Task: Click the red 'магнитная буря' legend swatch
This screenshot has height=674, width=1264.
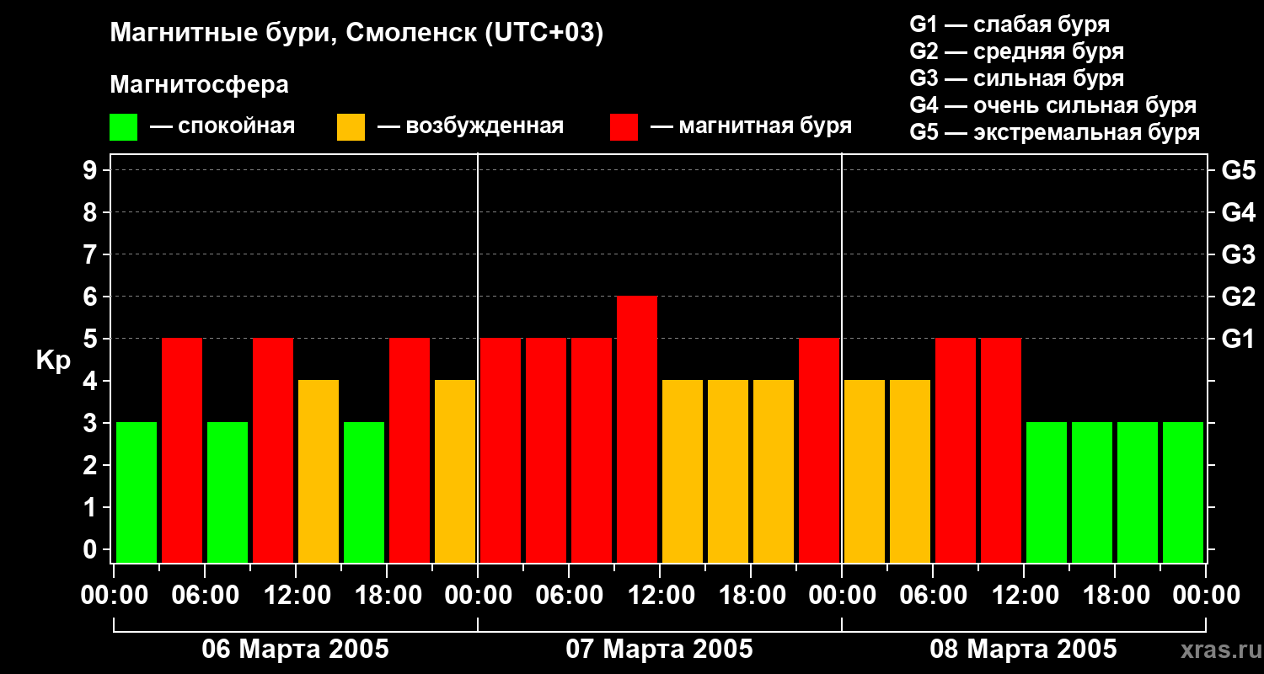Action: [624, 127]
